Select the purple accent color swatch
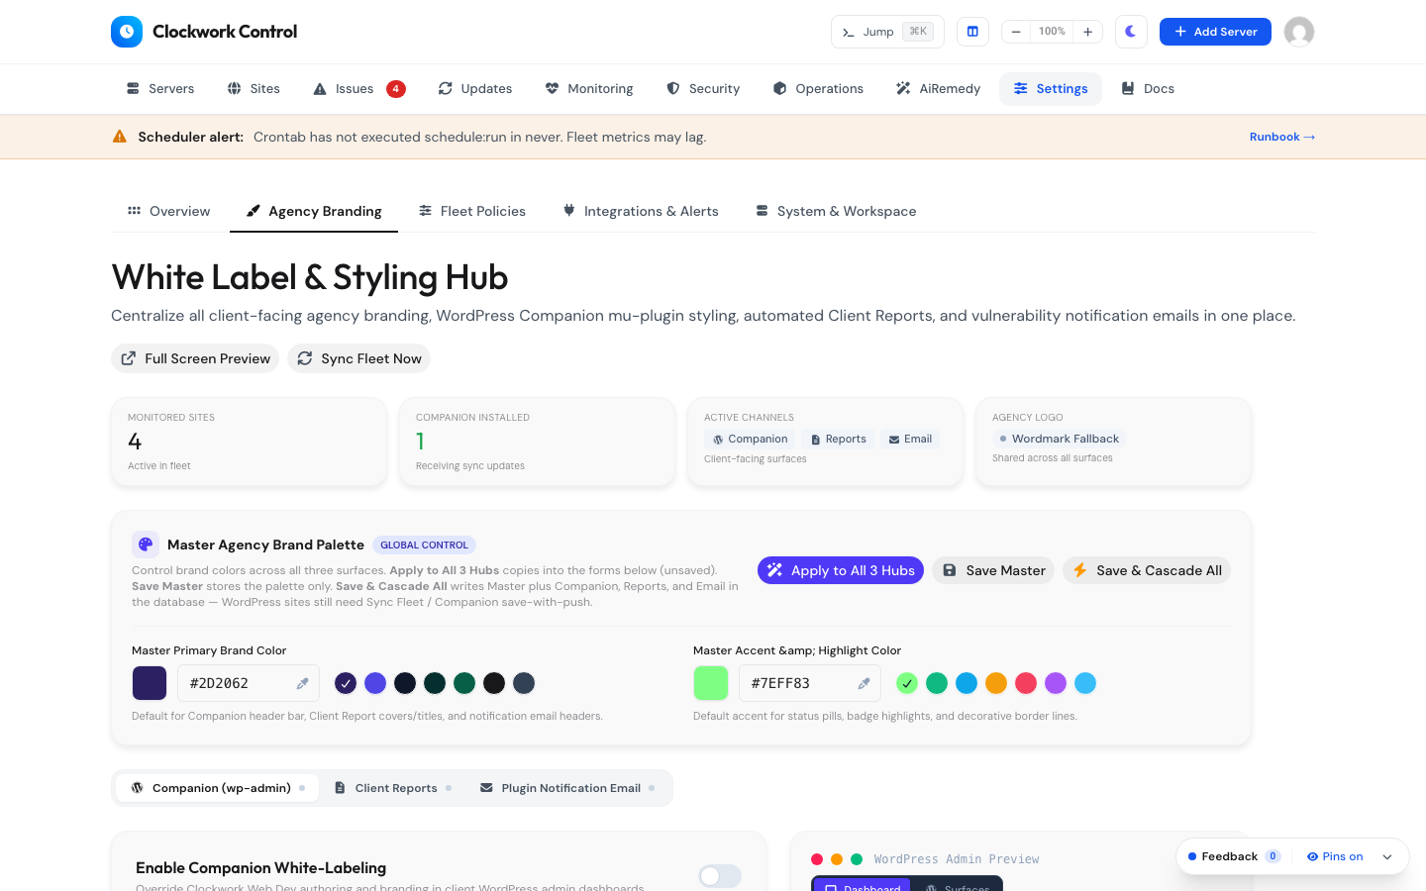This screenshot has height=891, width=1426. tap(1056, 683)
